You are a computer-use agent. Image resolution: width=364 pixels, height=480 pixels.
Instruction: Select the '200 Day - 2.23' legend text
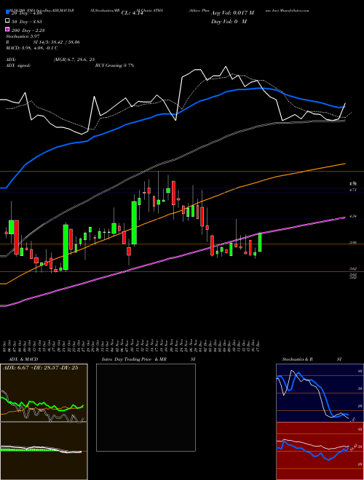click(28, 31)
